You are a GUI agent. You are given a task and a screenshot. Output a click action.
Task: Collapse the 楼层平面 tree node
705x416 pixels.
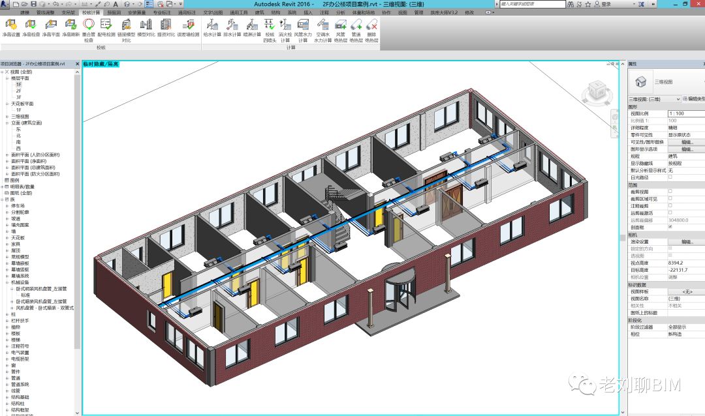7,78
